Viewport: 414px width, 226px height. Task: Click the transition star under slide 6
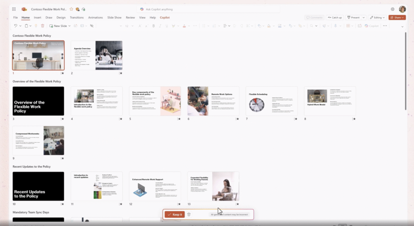(237, 119)
